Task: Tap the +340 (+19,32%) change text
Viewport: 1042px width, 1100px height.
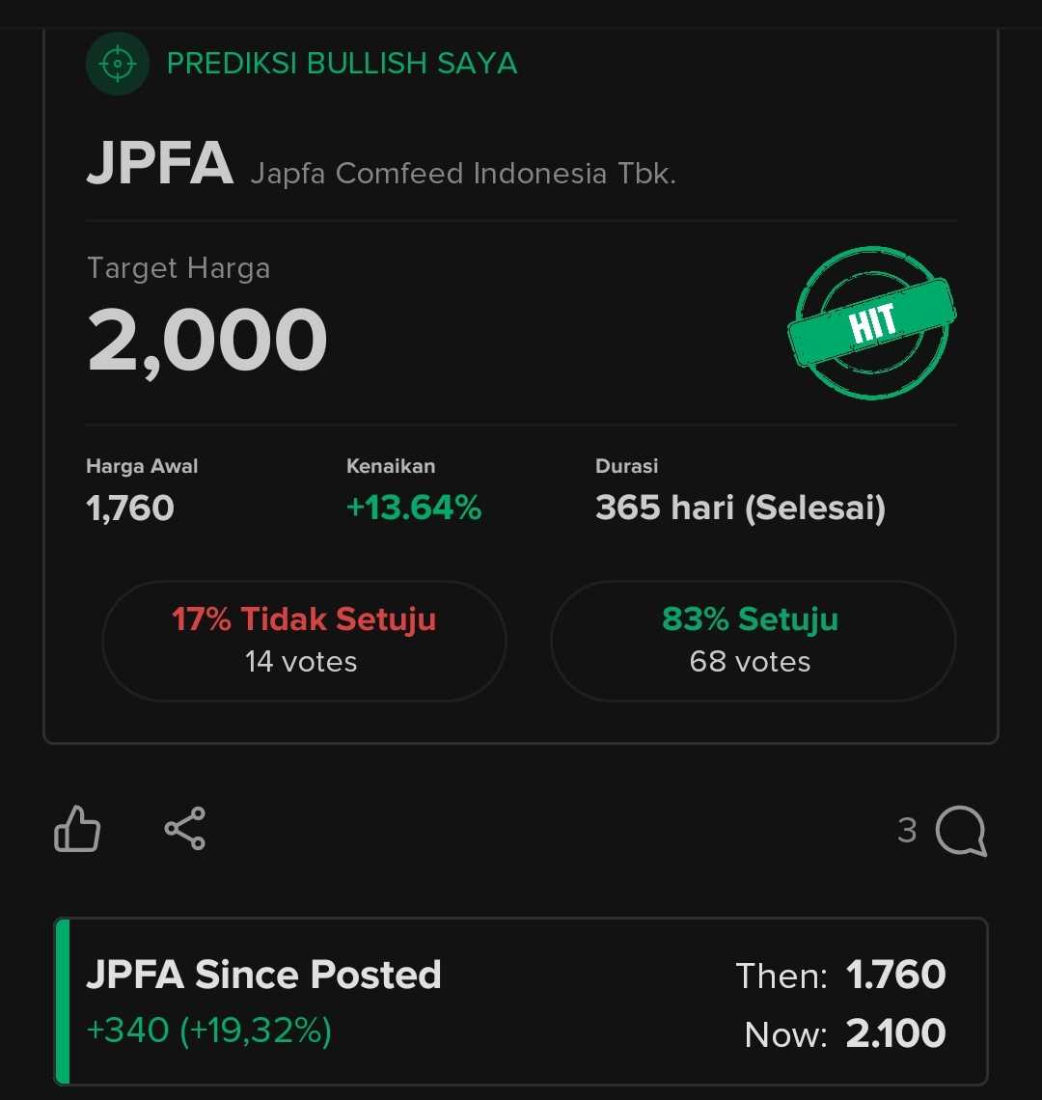Action: click(209, 1031)
